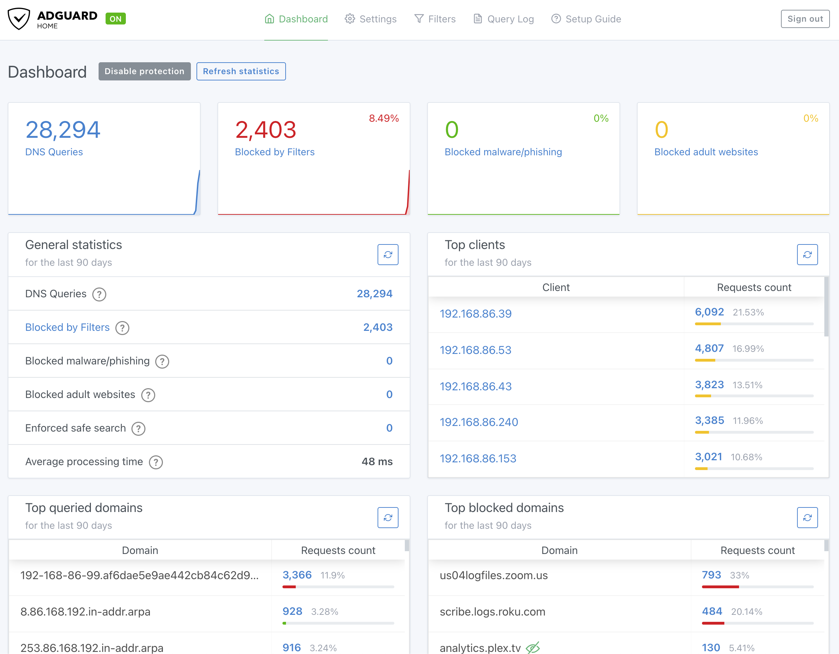Click the 484 blocked requests count
The height and width of the screenshot is (654, 839).
pyautogui.click(x=712, y=611)
